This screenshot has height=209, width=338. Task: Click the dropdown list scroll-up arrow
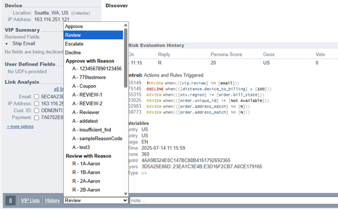(126, 25)
